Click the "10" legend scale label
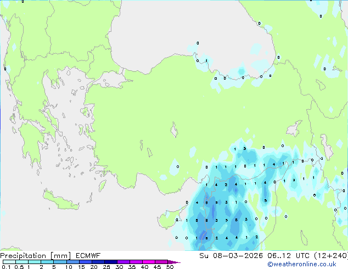The image size is (348, 269). click(69, 267)
